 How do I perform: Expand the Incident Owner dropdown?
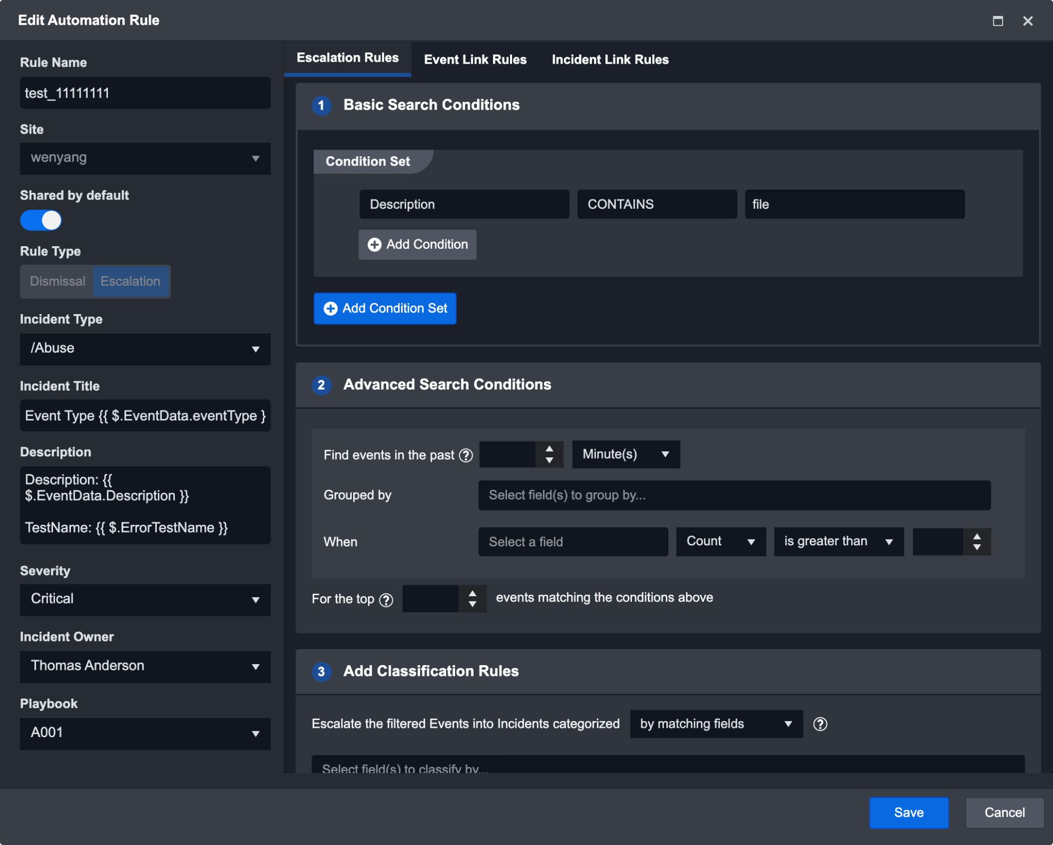point(145,666)
